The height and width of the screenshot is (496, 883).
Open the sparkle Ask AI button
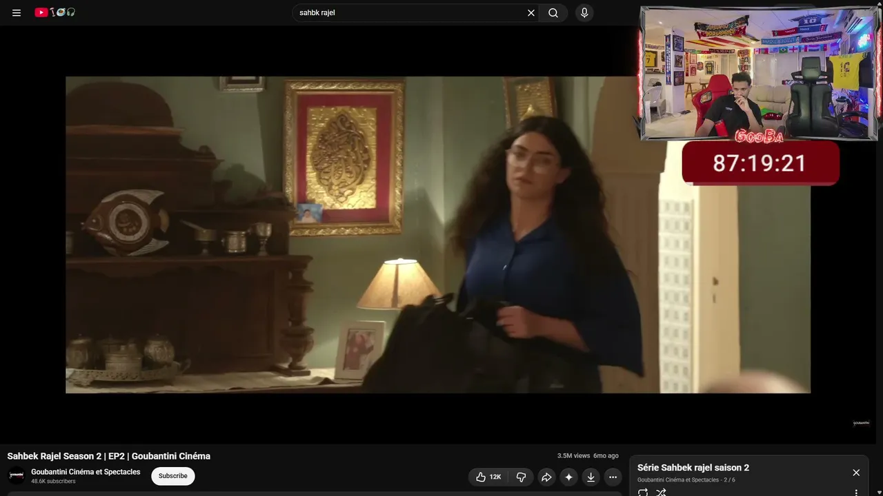pos(568,477)
